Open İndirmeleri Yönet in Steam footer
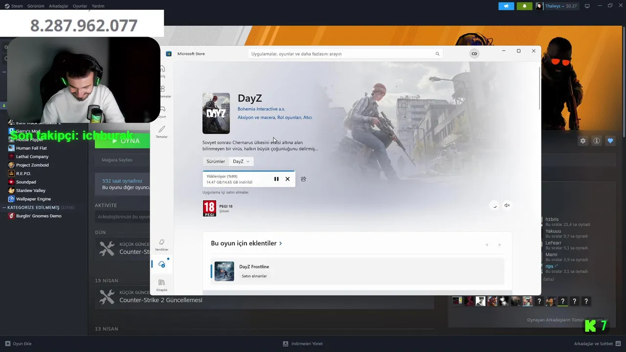Screen dimensions: 626x352 point(303,344)
